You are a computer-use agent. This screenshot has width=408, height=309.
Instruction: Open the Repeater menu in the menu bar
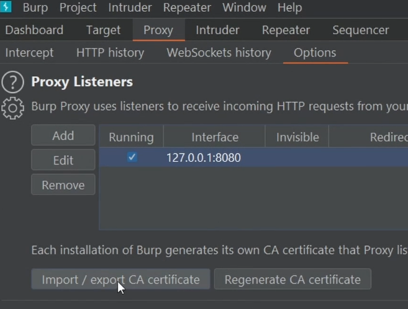(187, 7)
